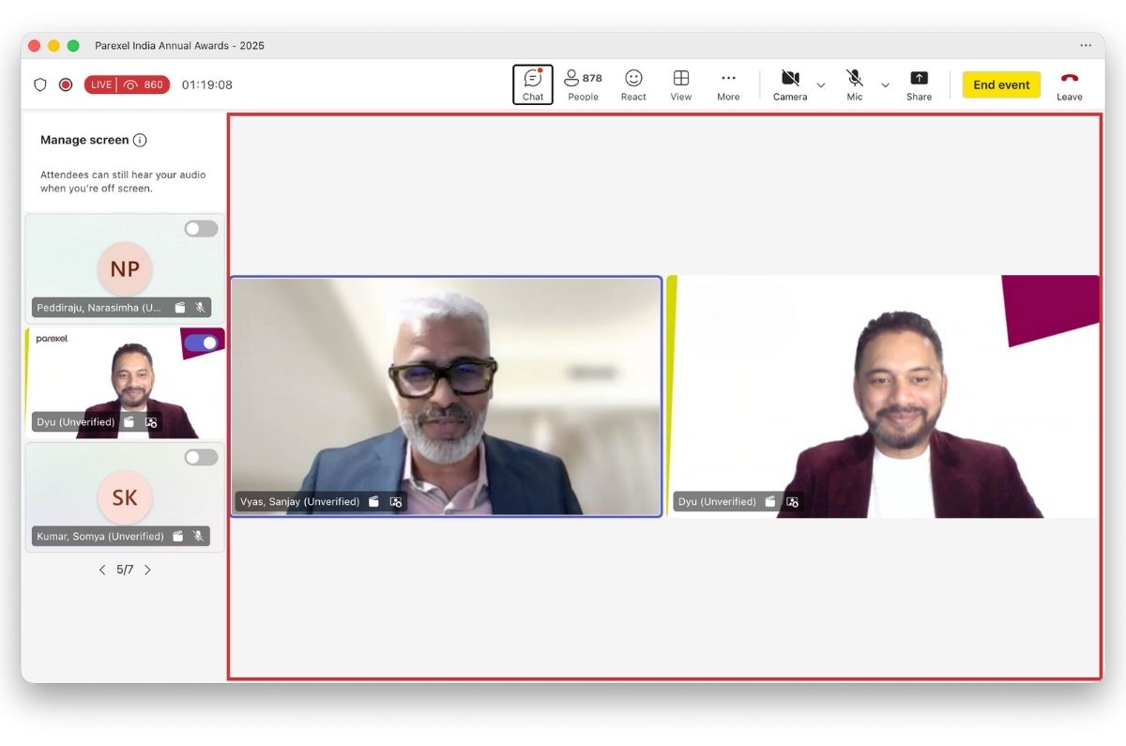Open the React emoji menu

pyautogui.click(x=633, y=84)
